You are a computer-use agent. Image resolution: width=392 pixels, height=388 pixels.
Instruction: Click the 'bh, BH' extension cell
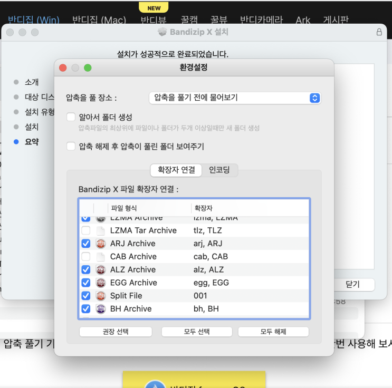[206, 309]
